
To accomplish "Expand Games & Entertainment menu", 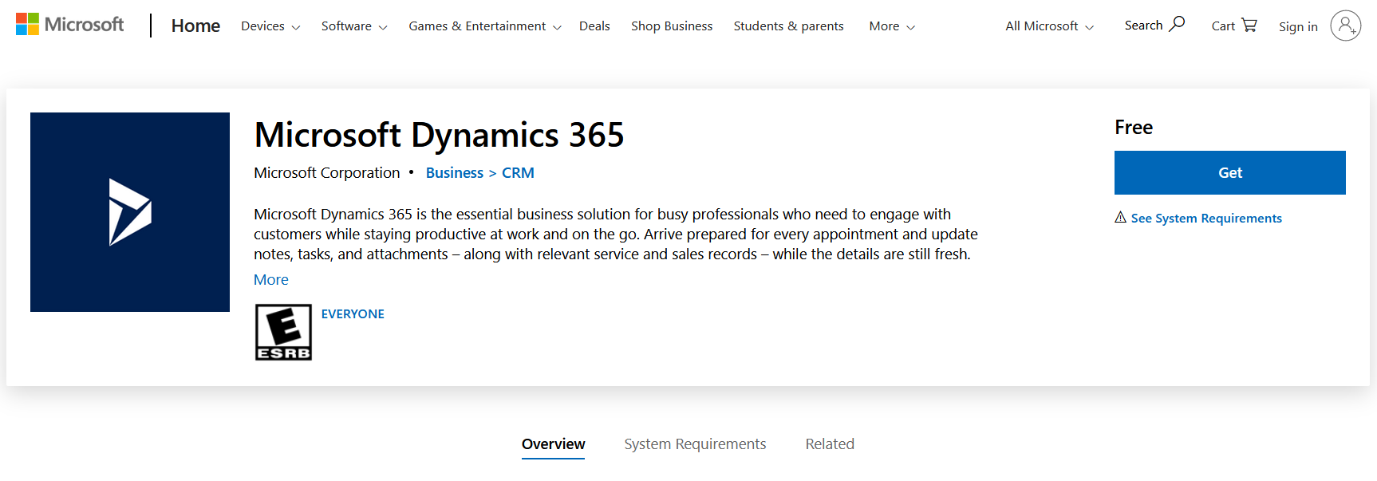I will [485, 26].
